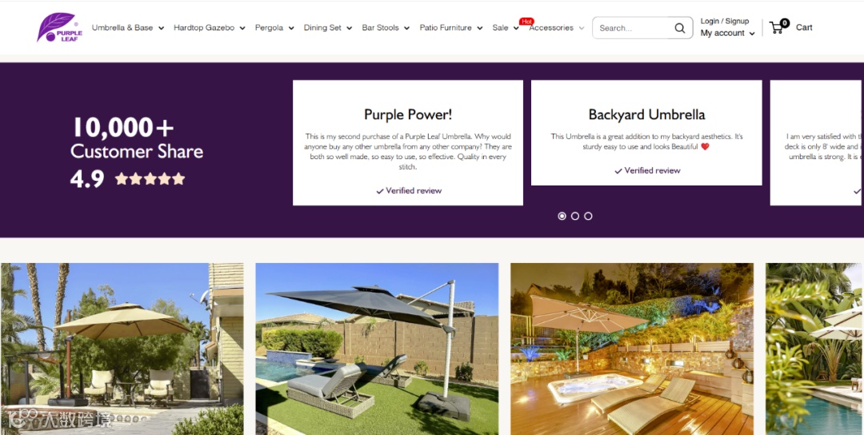Image resolution: width=864 pixels, height=435 pixels.
Task: Click the red Hot badge on Accessories
Action: [526, 22]
